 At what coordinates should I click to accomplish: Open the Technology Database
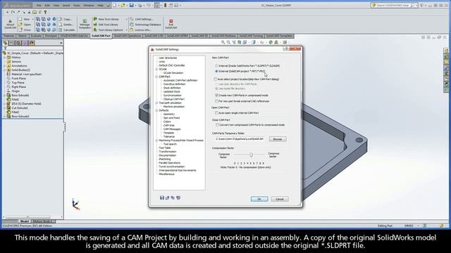(145, 25)
